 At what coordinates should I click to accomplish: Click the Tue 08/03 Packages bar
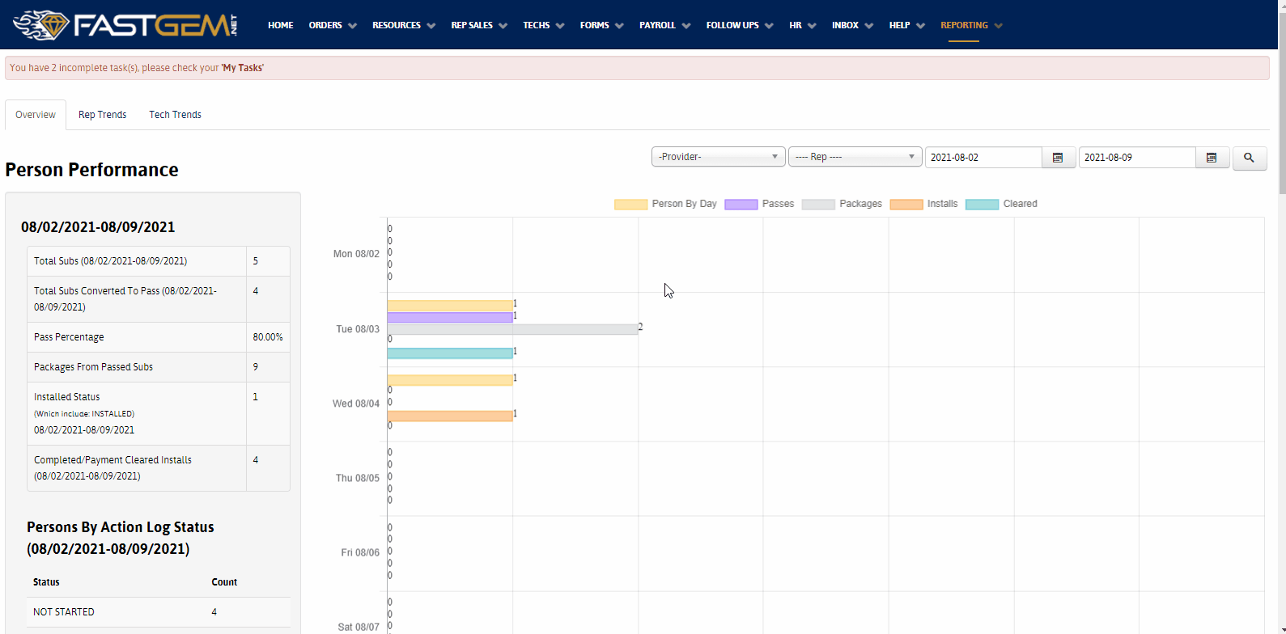(513, 330)
